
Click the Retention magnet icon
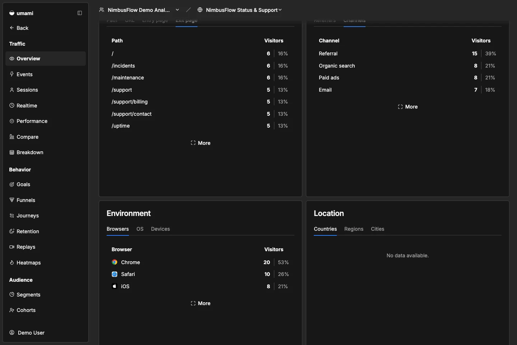tap(12, 231)
